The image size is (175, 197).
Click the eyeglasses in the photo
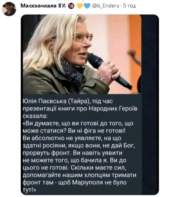83,37
